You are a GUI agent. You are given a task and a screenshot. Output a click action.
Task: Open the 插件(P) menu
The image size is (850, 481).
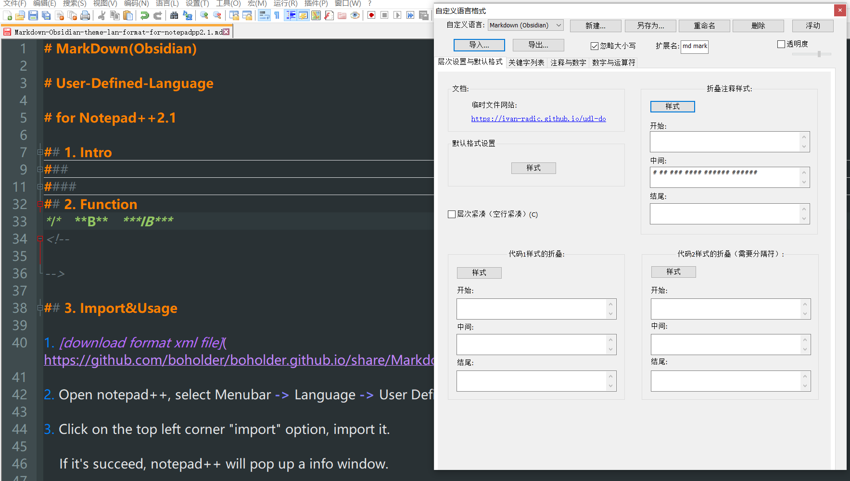tap(316, 3)
